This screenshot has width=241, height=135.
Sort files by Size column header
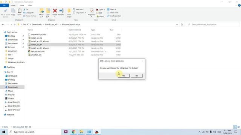click(112, 30)
